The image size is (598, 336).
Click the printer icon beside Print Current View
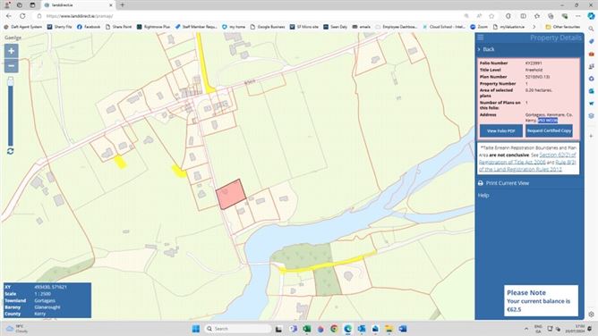pos(480,183)
